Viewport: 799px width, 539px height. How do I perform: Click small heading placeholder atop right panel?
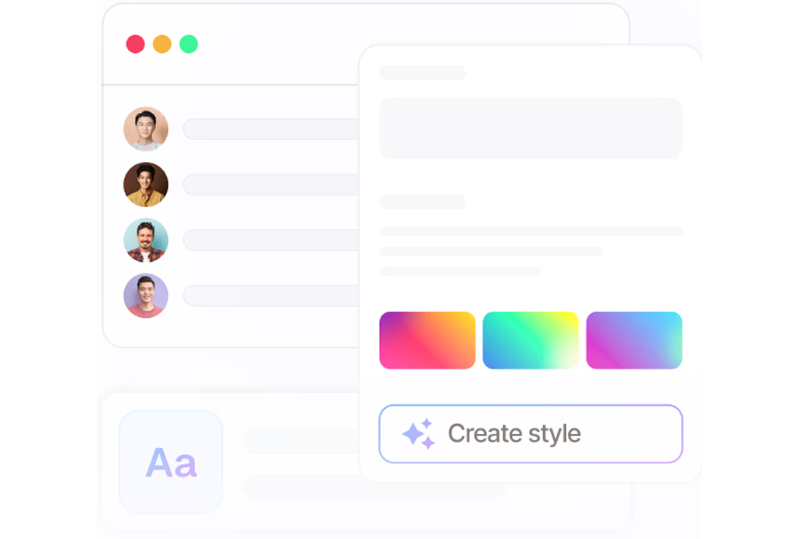(x=422, y=72)
